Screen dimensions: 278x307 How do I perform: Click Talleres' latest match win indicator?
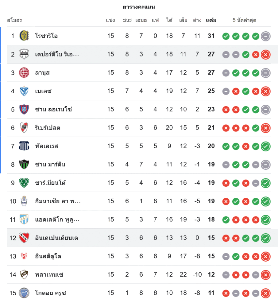tap(265, 146)
